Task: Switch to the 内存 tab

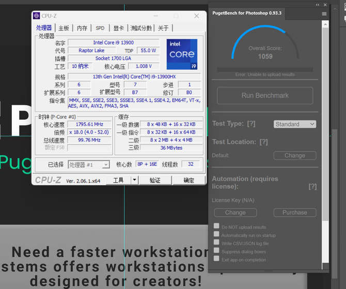Action: 82,28
